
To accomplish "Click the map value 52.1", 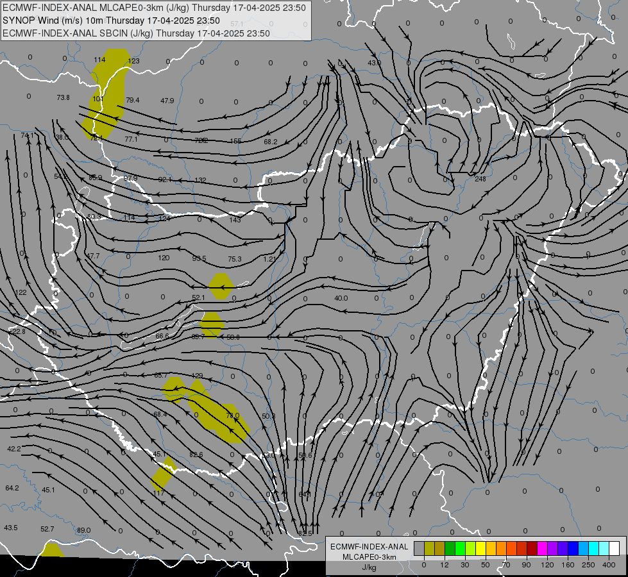I will [198, 297].
